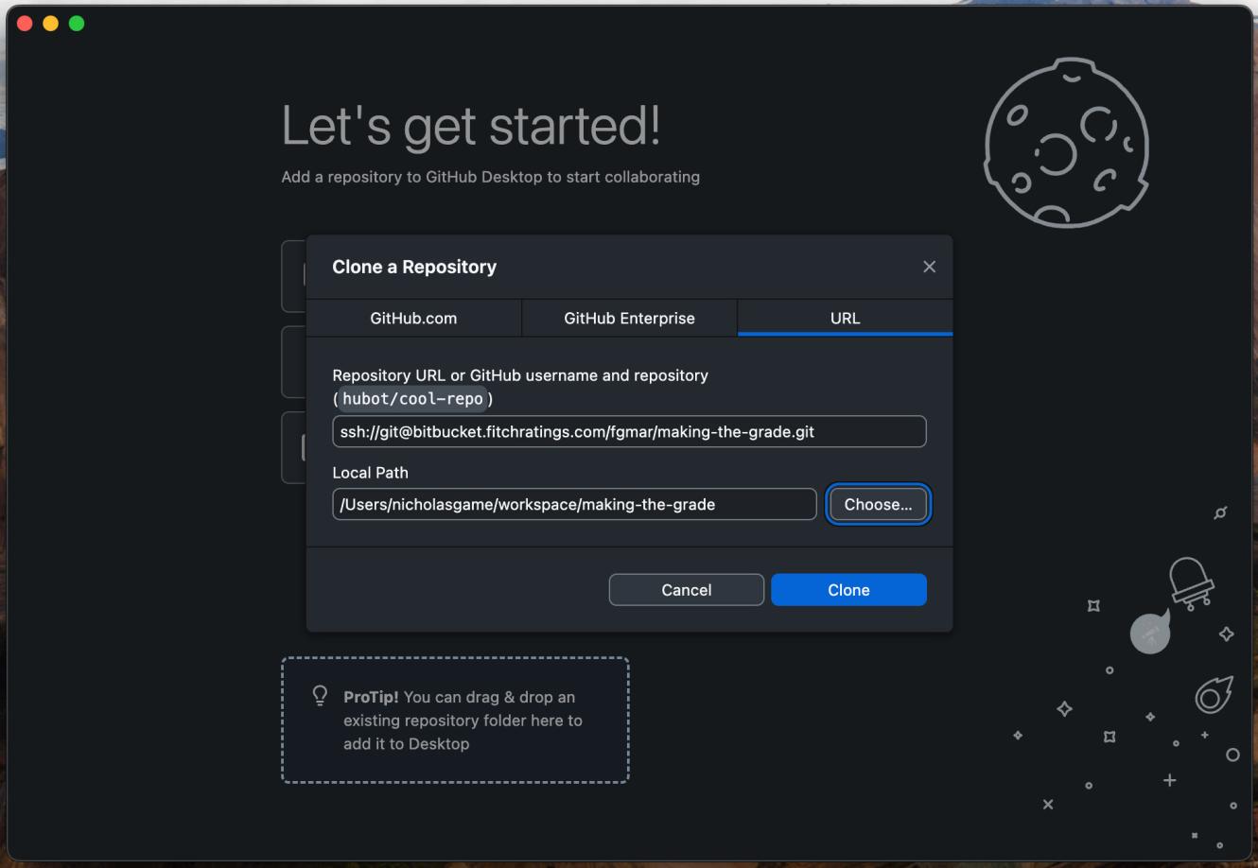The image size is (1258, 868).
Task: Open folder picker with Choose button
Action: [879, 504]
